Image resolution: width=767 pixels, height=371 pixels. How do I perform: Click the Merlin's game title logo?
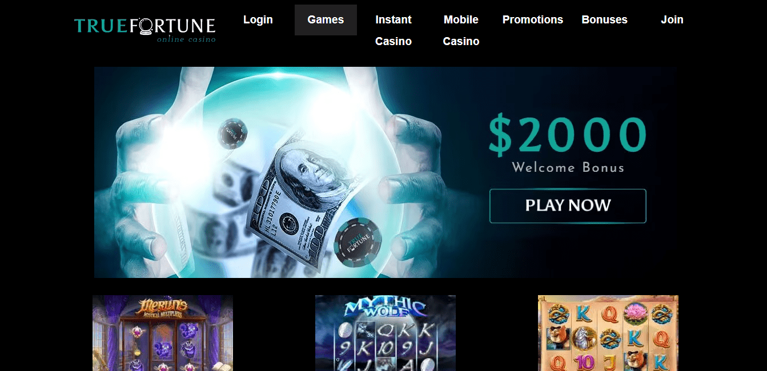click(x=163, y=308)
